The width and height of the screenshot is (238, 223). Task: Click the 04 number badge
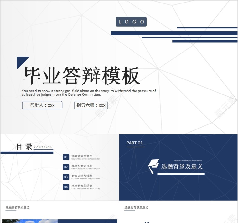click(66, 187)
